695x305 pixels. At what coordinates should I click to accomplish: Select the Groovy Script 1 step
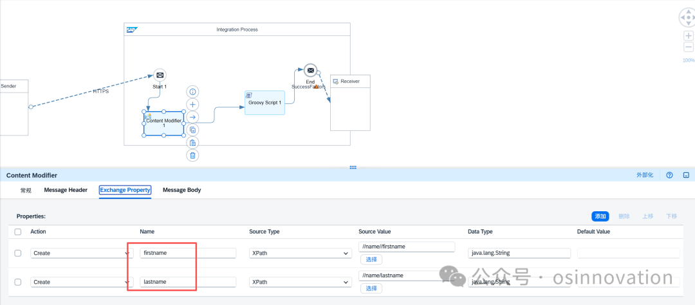pos(264,103)
